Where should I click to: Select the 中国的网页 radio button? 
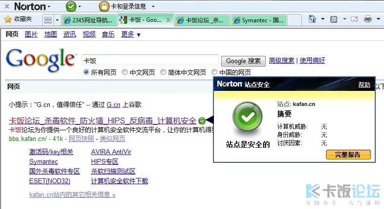[x=214, y=72]
